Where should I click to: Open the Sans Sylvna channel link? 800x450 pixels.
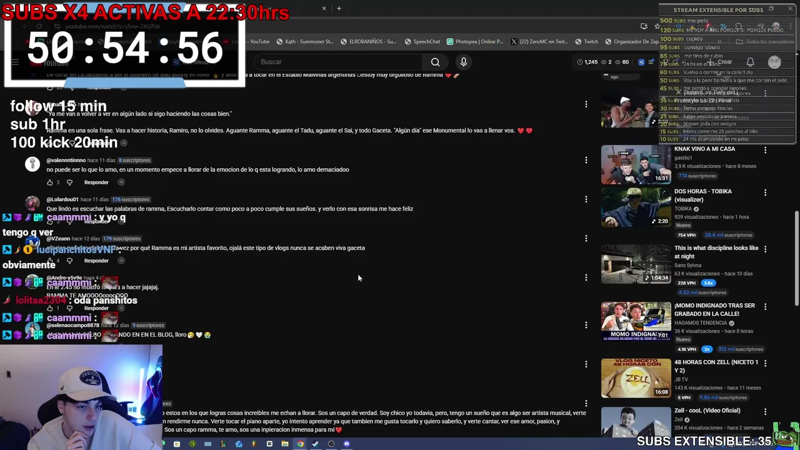coord(688,266)
